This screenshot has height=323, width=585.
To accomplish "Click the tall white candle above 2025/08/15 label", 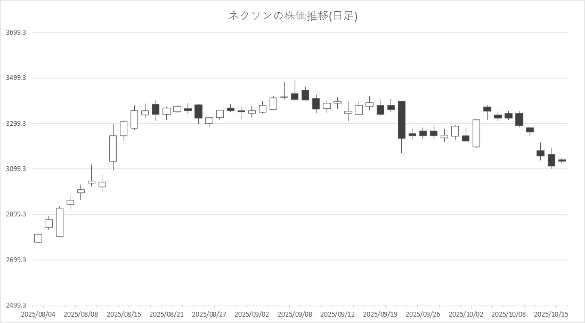I will pyautogui.click(x=113, y=148).
